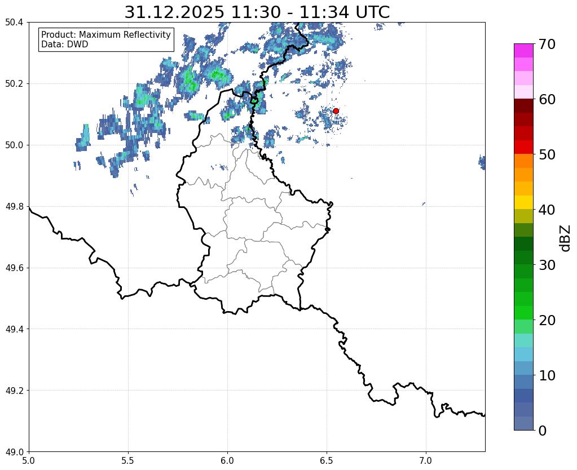Click the magenta top swatch of the colorbar
The image size is (577, 470).
click(x=523, y=51)
